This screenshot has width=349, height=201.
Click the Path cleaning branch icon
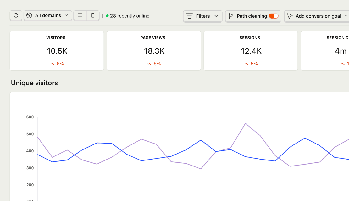[231, 16]
